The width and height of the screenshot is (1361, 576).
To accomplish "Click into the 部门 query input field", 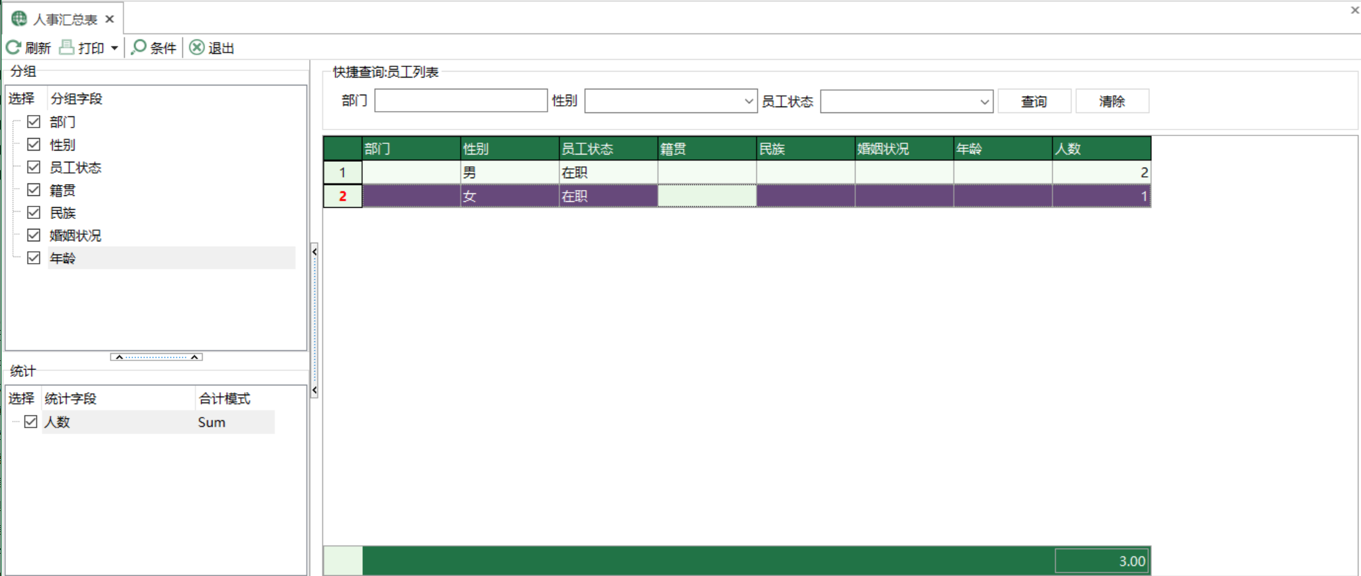I will point(461,101).
